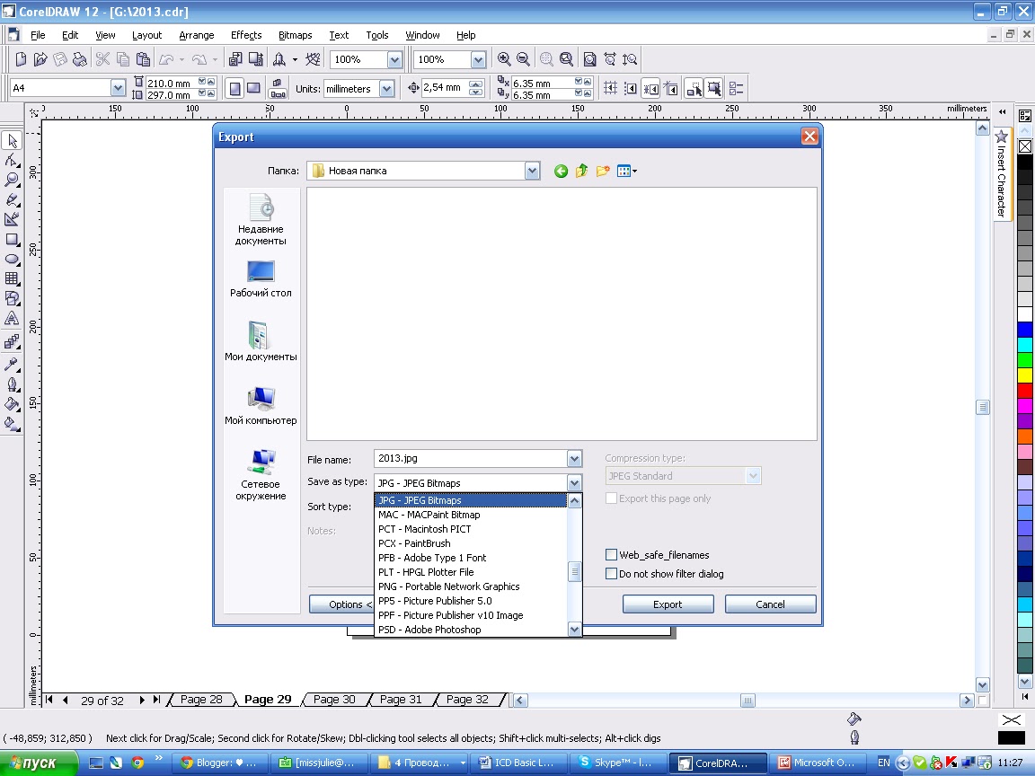Select the Text tool in toolbox
The height and width of the screenshot is (776, 1035).
pos(12,319)
